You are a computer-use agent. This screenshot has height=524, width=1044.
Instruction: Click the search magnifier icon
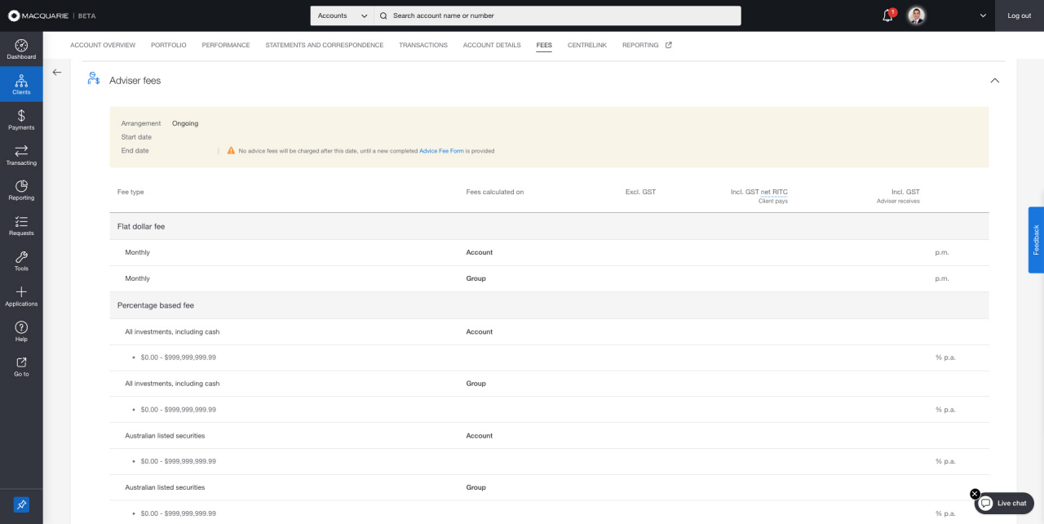[x=383, y=16]
